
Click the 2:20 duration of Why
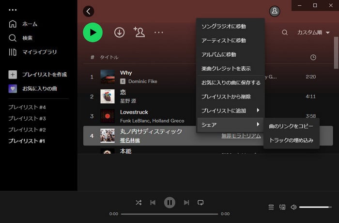311,77
